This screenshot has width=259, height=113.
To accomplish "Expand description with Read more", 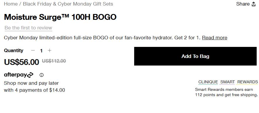I will point(215,38).
